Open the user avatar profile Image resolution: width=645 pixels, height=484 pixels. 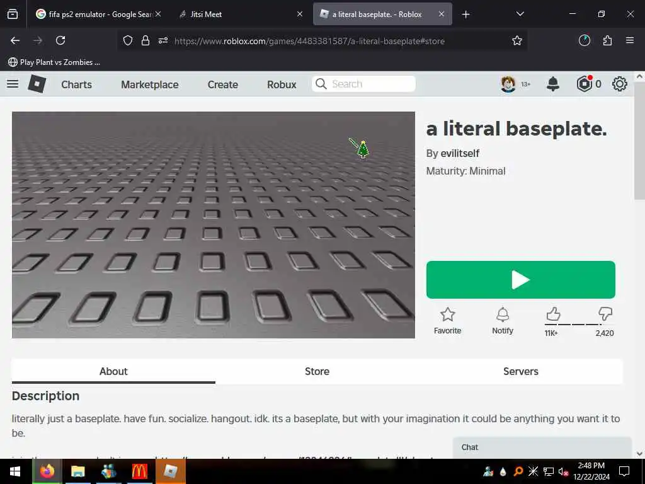point(508,84)
